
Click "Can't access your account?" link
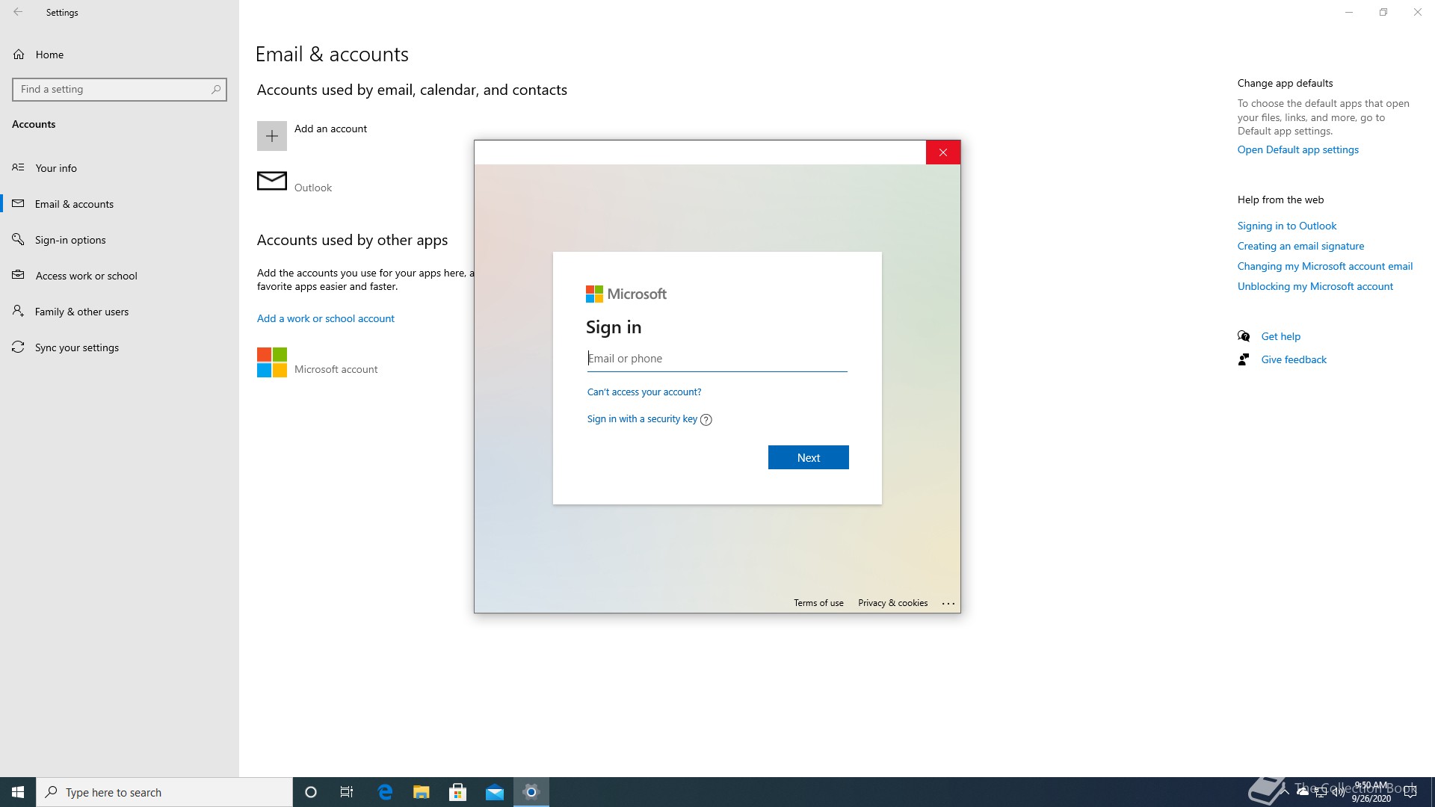pos(644,392)
